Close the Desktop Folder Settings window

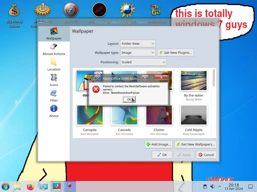tap(212, 21)
